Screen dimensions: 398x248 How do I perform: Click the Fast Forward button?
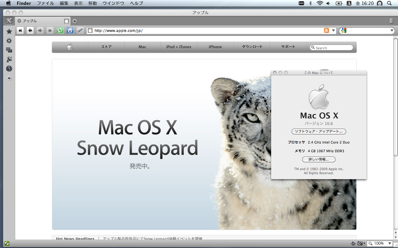coord(50,30)
